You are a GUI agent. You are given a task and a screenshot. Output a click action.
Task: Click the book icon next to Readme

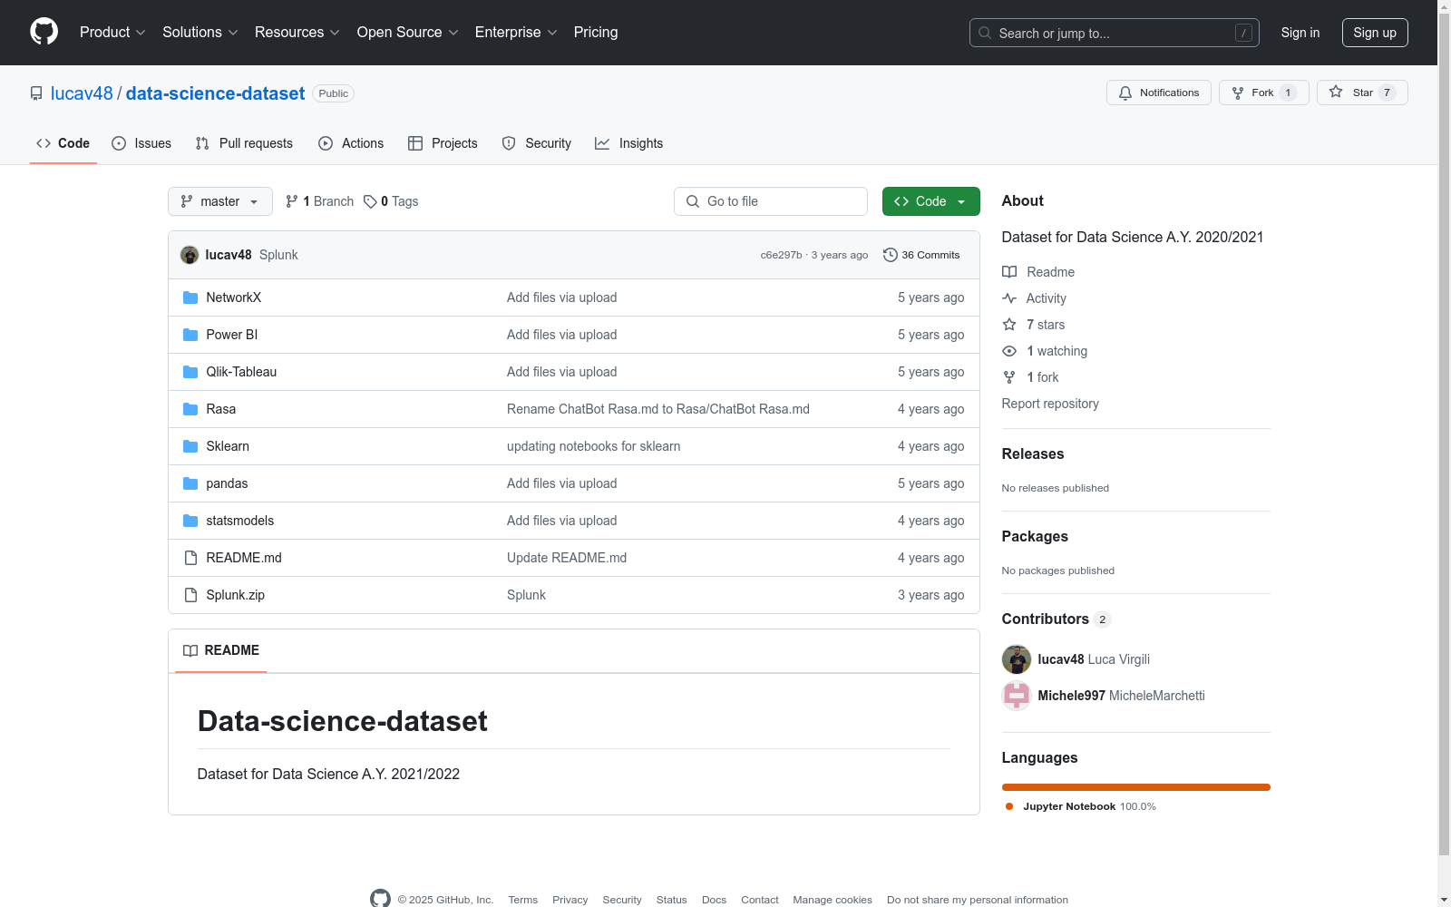pos(1009,272)
